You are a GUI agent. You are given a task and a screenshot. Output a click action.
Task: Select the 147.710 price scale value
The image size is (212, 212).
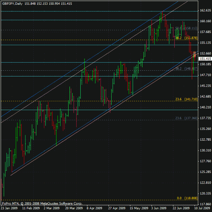205,75
